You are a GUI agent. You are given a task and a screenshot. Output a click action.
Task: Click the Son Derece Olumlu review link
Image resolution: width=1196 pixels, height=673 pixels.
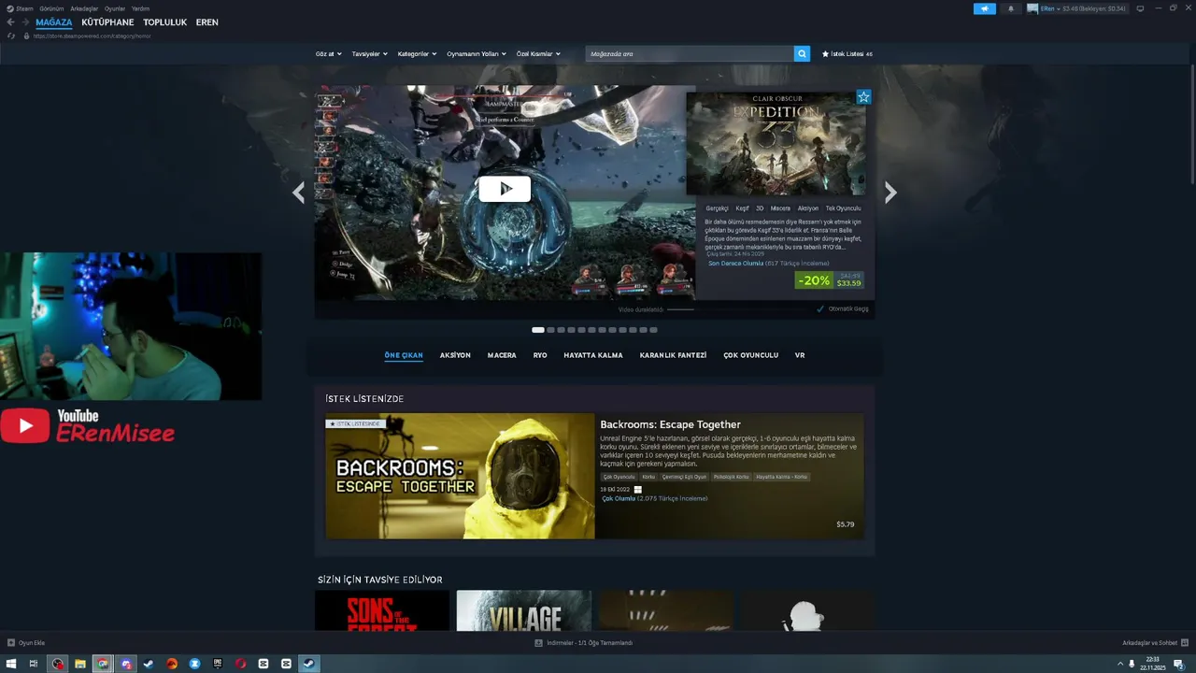(735, 264)
